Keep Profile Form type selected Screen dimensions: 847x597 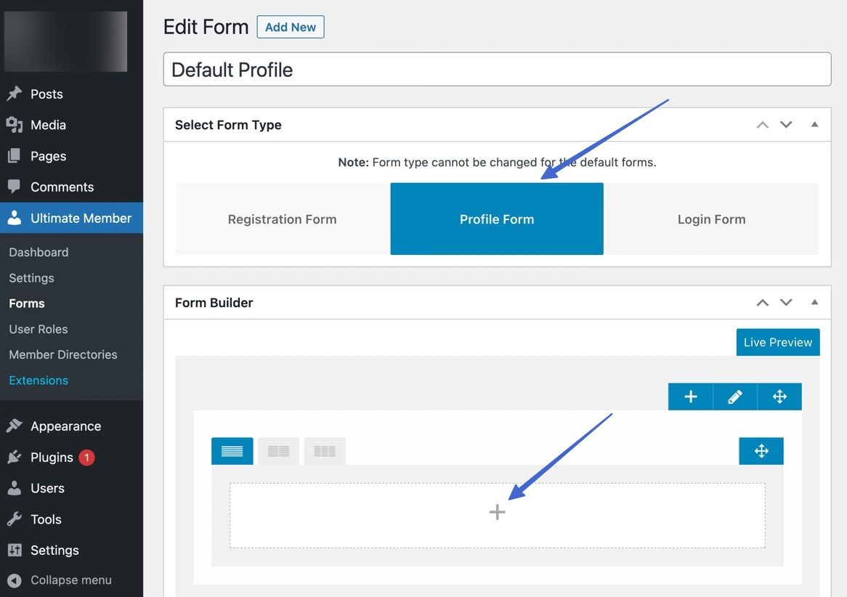[497, 219]
